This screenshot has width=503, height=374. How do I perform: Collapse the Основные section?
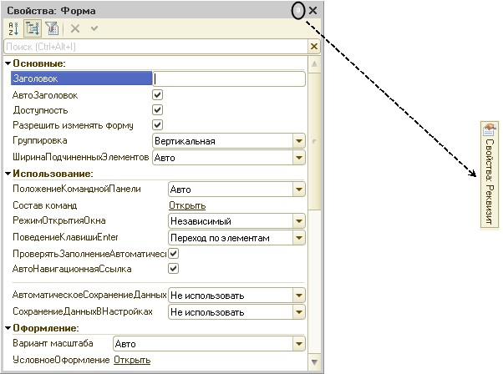click(x=8, y=63)
